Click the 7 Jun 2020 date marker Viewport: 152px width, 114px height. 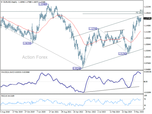[x=41, y=112]
